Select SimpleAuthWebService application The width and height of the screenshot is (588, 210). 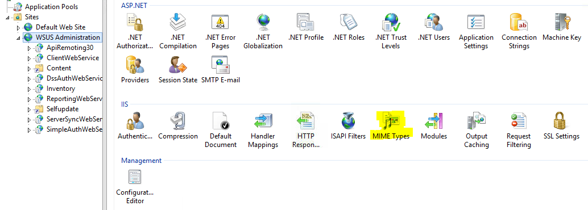pos(74,129)
